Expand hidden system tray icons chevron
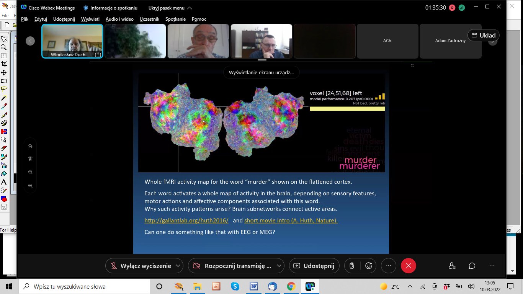 point(410,286)
